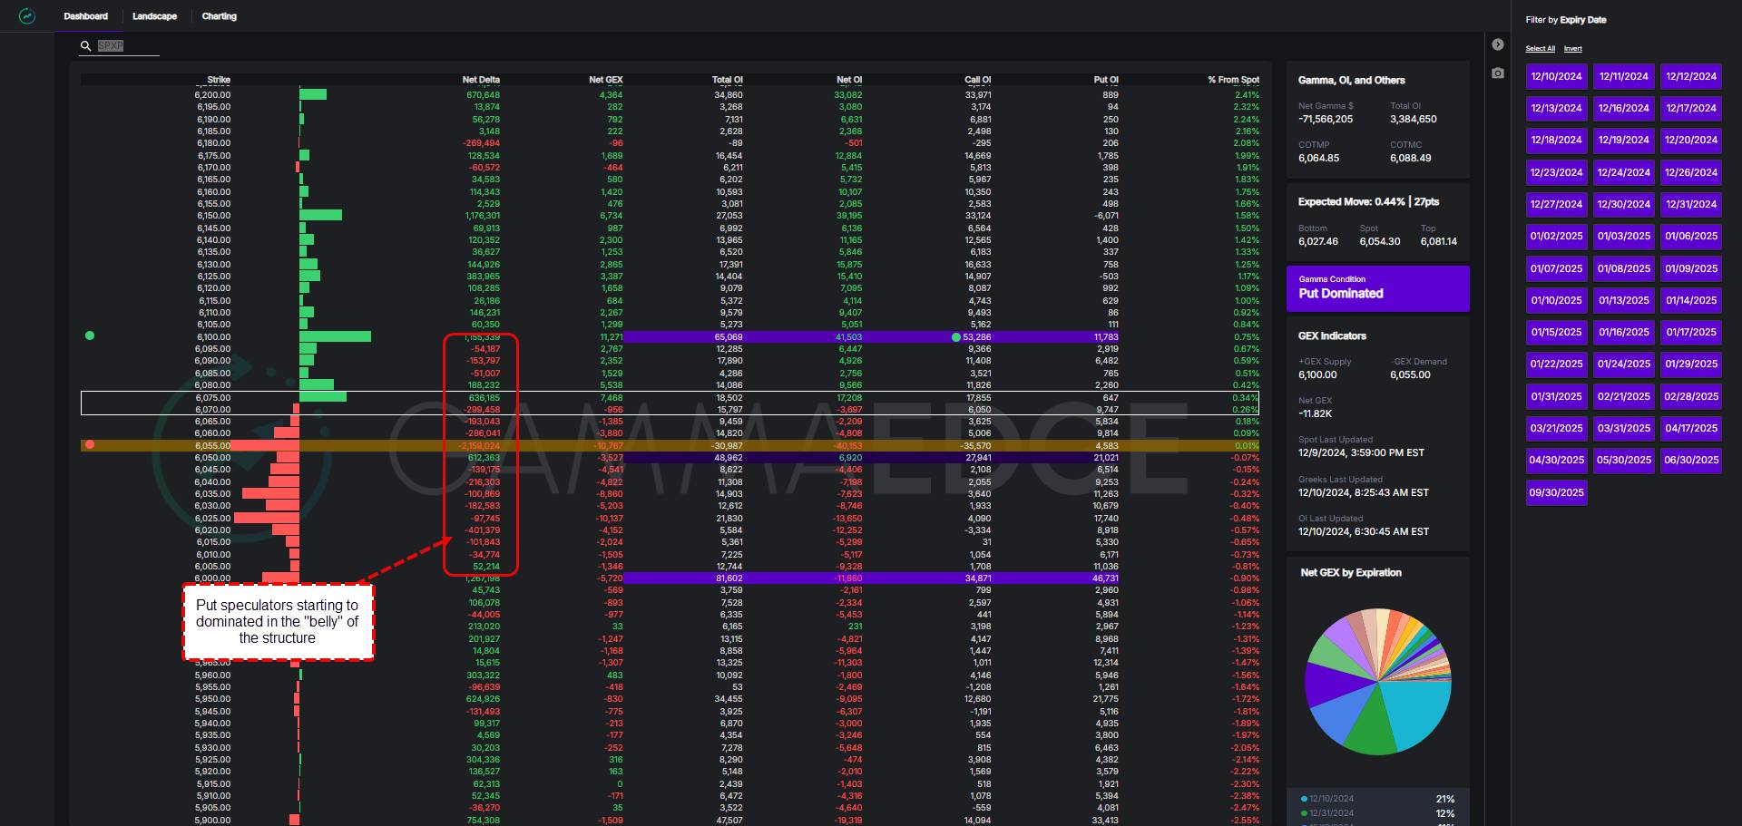1742x826 pixels.
Task: Click the GammaEdge logo icon
Action: [x=27, y=16]
